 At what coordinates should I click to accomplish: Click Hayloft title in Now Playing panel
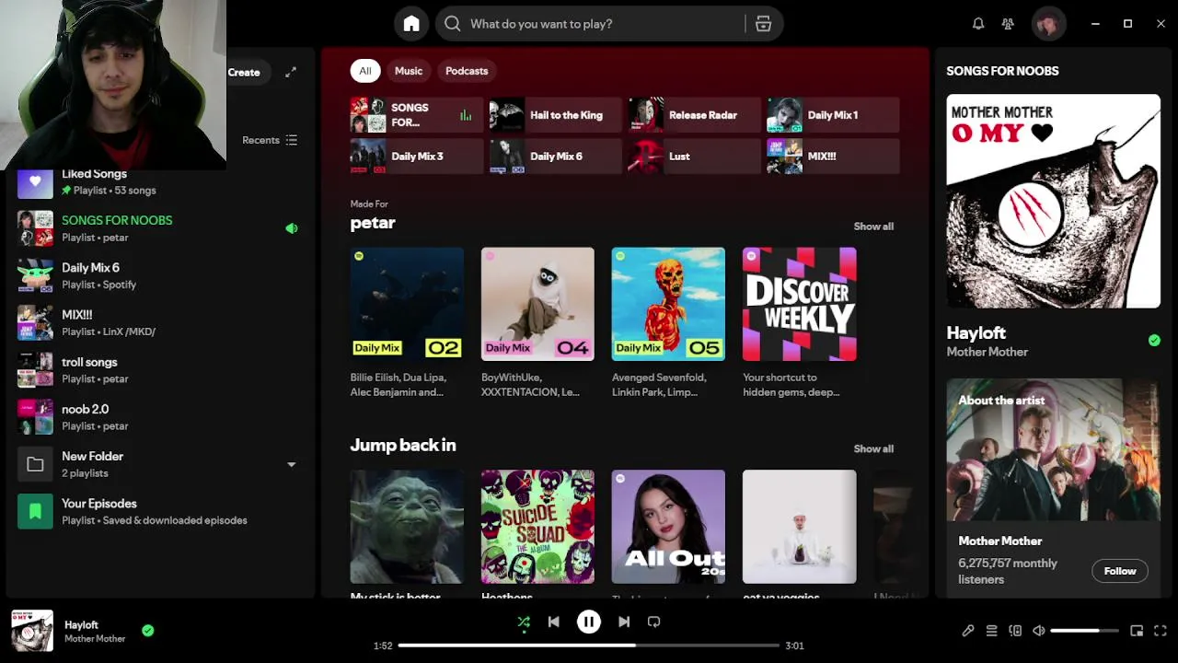976,333
